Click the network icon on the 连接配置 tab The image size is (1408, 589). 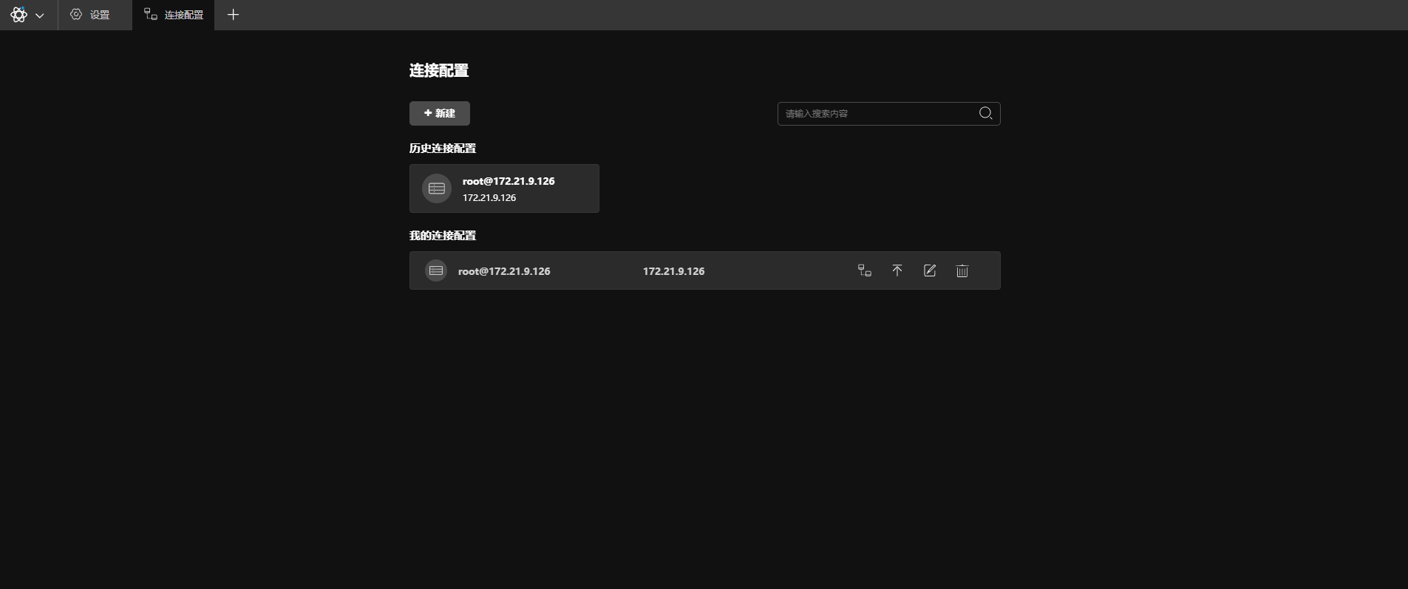click(151, 15)
